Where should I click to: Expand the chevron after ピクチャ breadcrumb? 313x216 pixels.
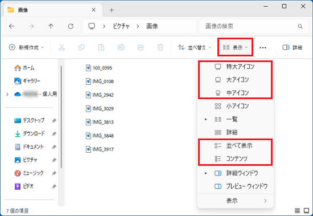pyautogui.click(x=138, y=26)
